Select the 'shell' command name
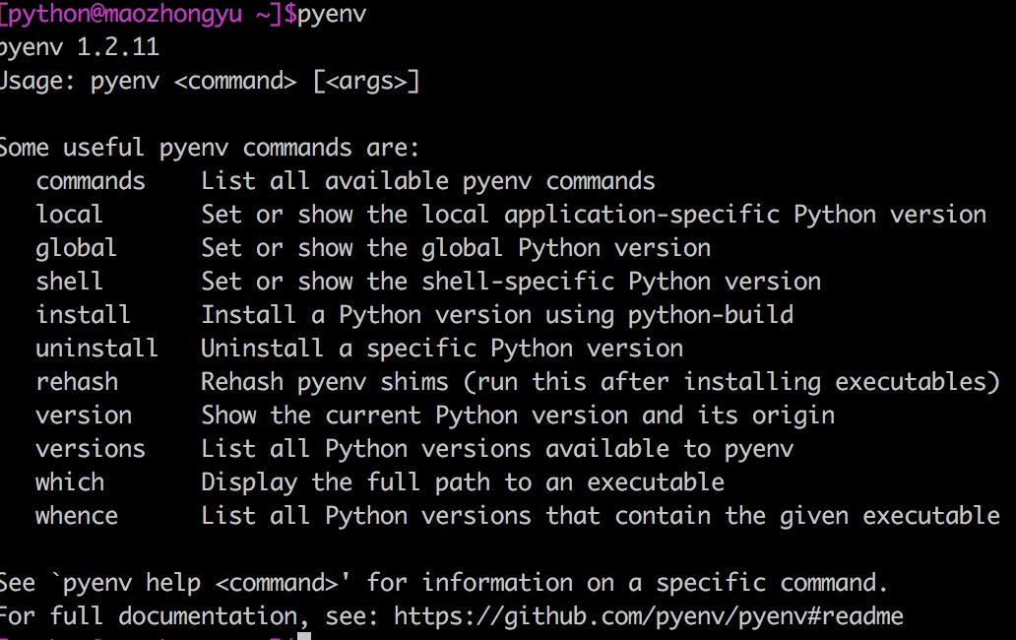This screenshot has height=640, width=1016. [x=69, y=282]
